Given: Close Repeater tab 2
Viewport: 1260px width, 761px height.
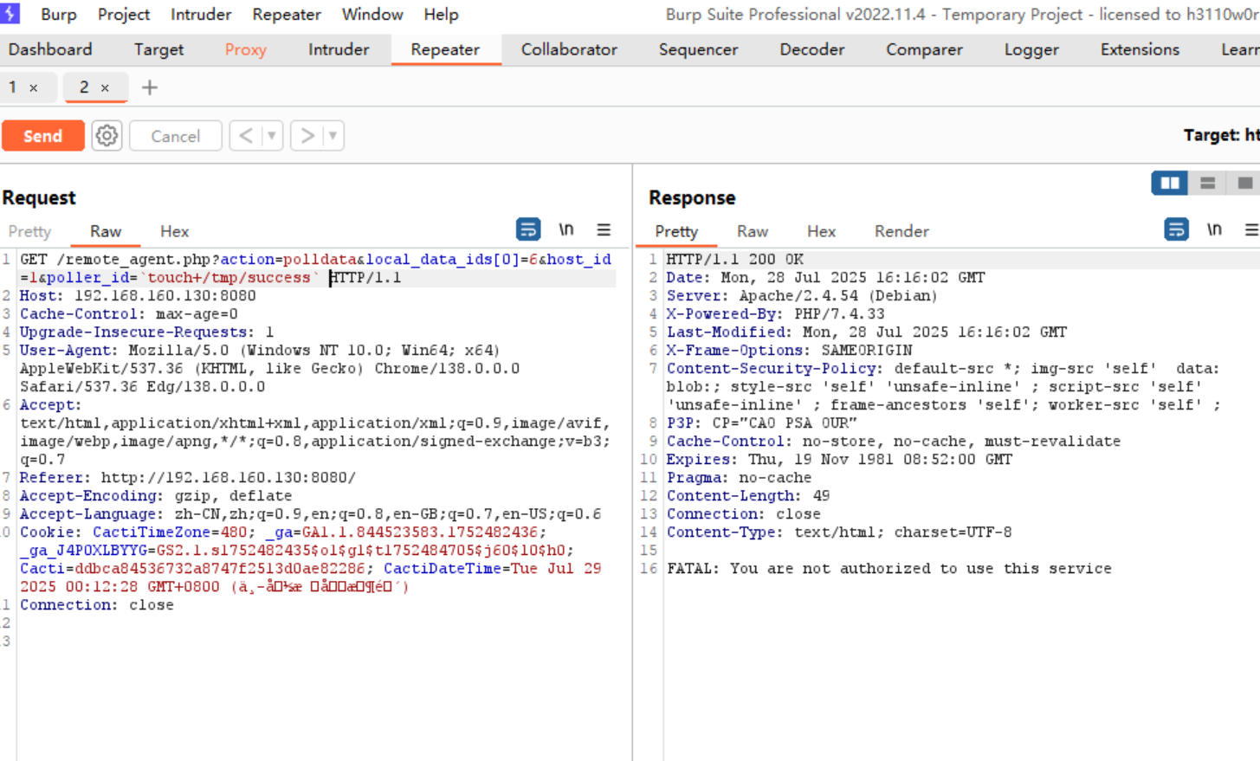Looking at the screenshot, I should coord(105,88).
